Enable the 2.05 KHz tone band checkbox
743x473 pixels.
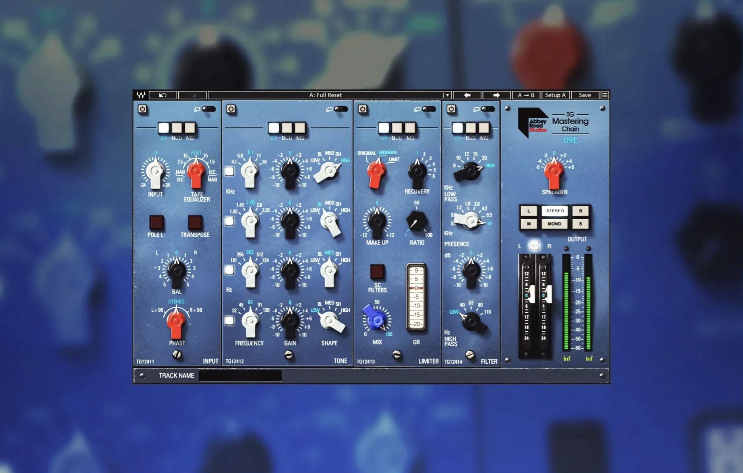coord(229,221)
